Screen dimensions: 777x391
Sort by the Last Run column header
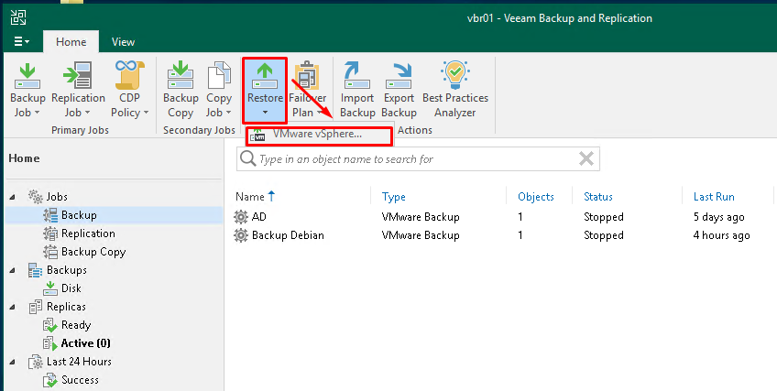tap(714, 197)
